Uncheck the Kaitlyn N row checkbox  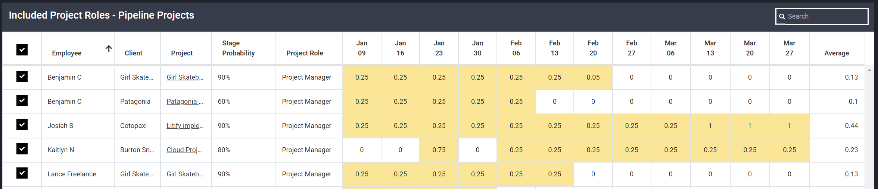coord(22,149)
